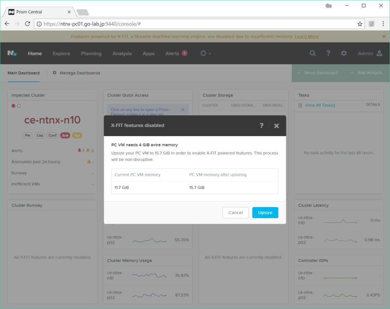Dismiss the X-FIT warning banner
This screenshot has height=309, width=390.
(x=384, y=36)
